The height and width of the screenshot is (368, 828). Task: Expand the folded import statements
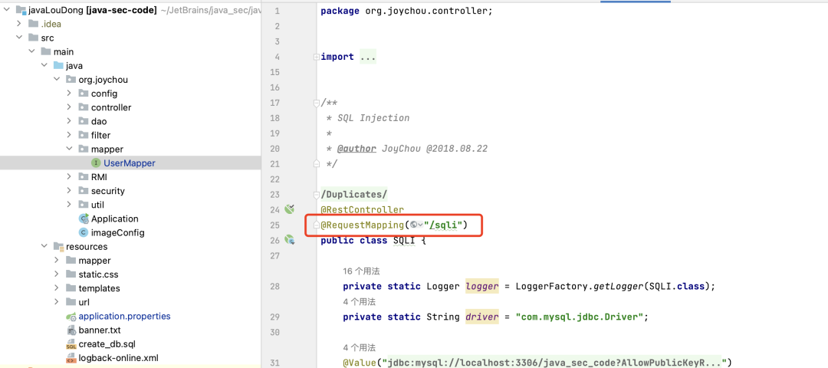pos(316,57)
